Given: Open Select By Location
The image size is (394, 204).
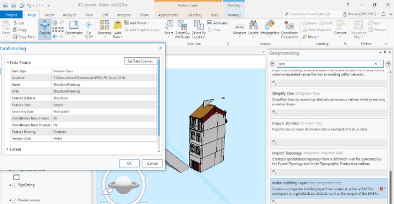Looking at the screenshot, I should 199,29.
